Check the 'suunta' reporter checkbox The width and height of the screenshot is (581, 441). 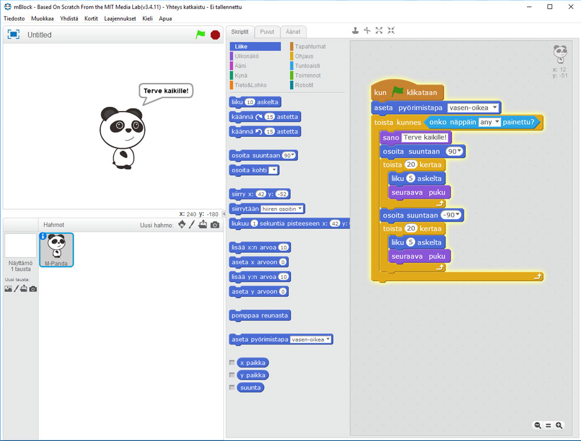click(x=232, y=387)
